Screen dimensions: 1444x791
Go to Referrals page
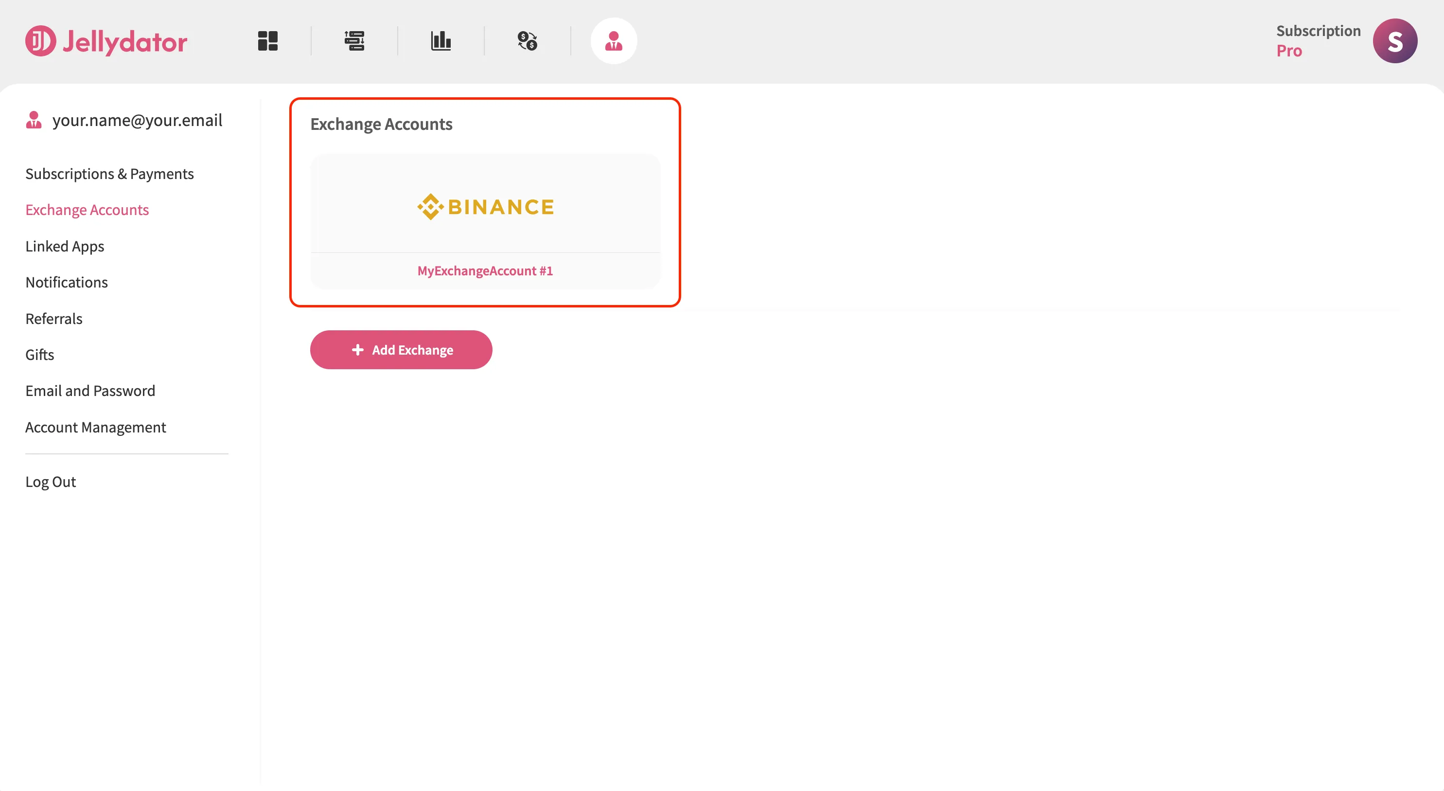point(54,319)
